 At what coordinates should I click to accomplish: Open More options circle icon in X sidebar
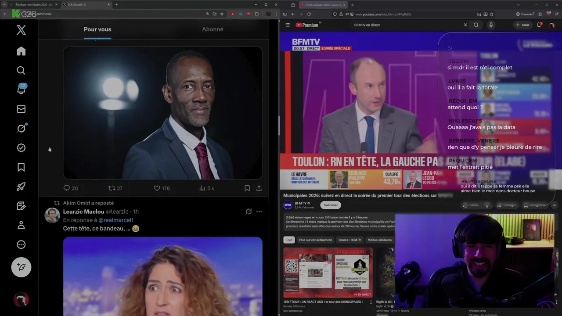click(x=21, y=244)
